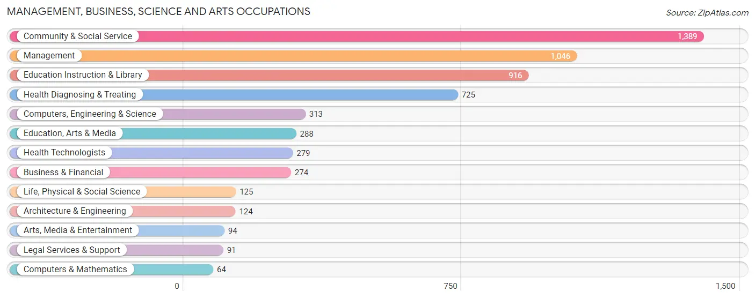The width and height of the screenshot is (755, 299).
Task: Click the Arts, Media & Entertainment label
Action: click(x=78, y=230)
